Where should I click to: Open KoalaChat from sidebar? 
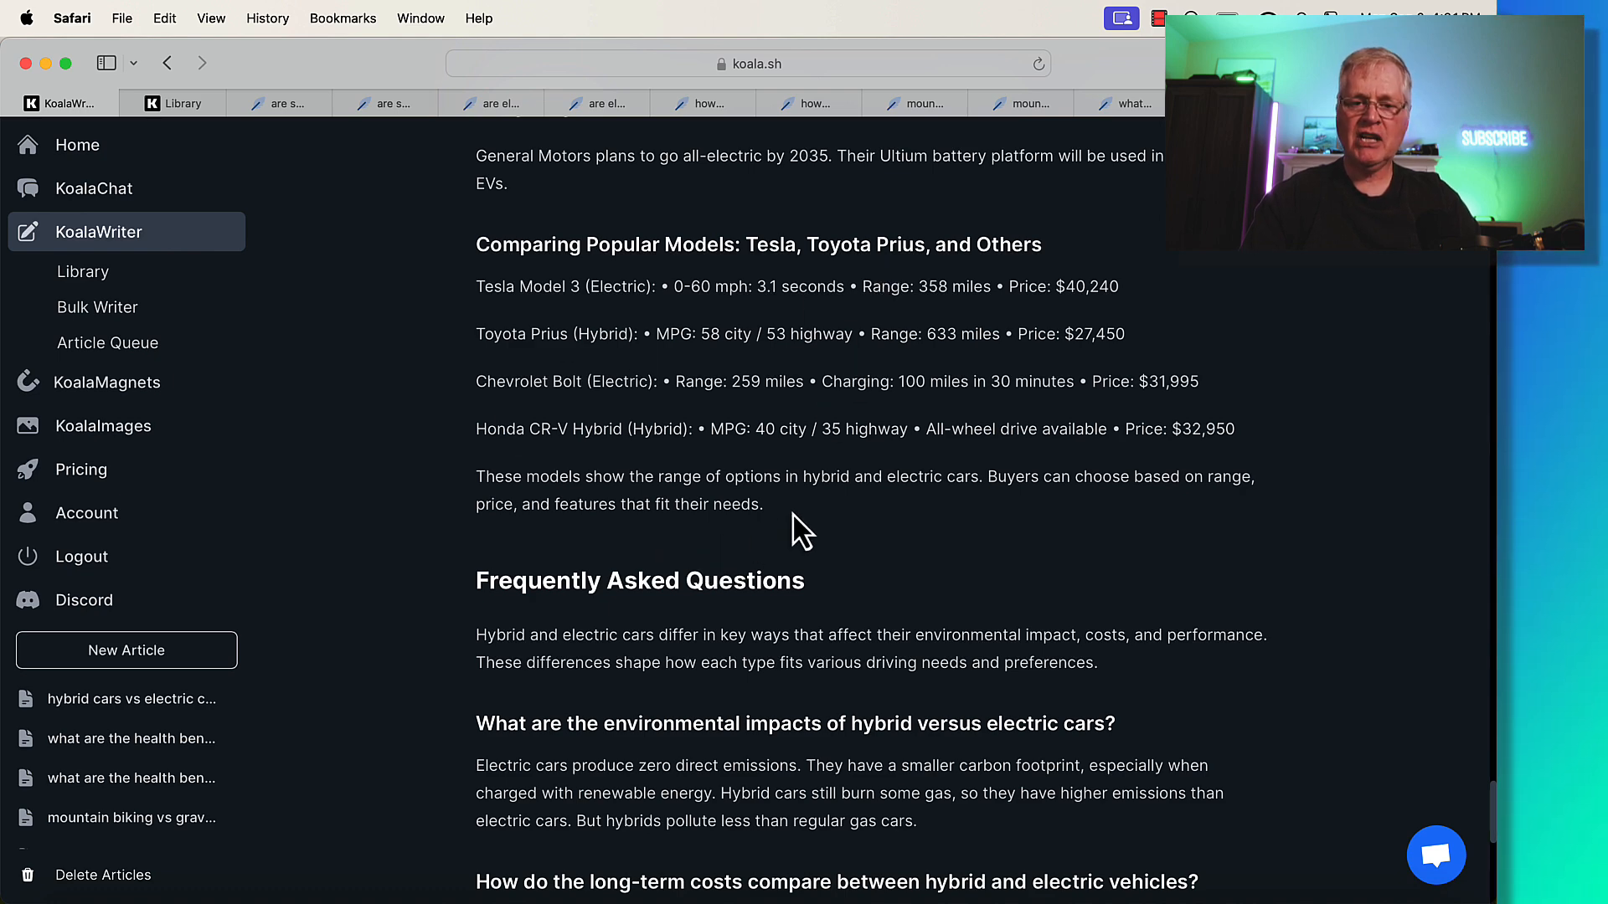94,187
